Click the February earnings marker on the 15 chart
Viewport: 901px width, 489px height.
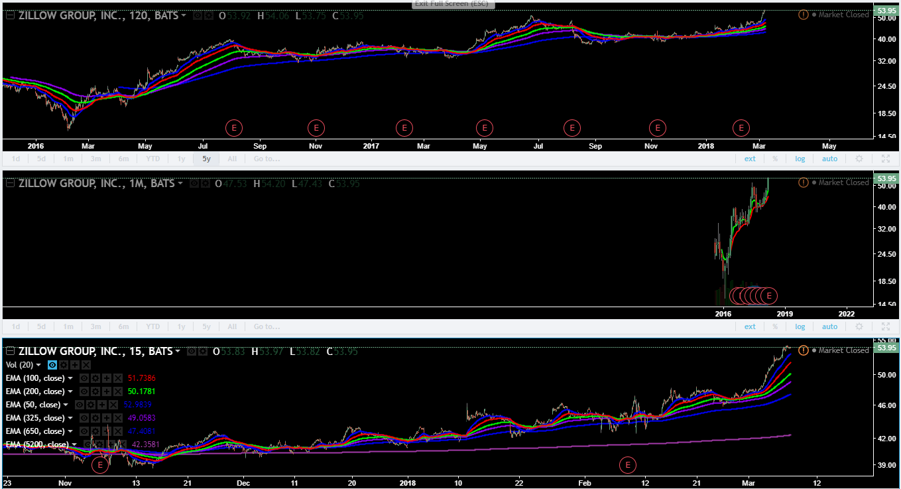click(x=627, y=464)
